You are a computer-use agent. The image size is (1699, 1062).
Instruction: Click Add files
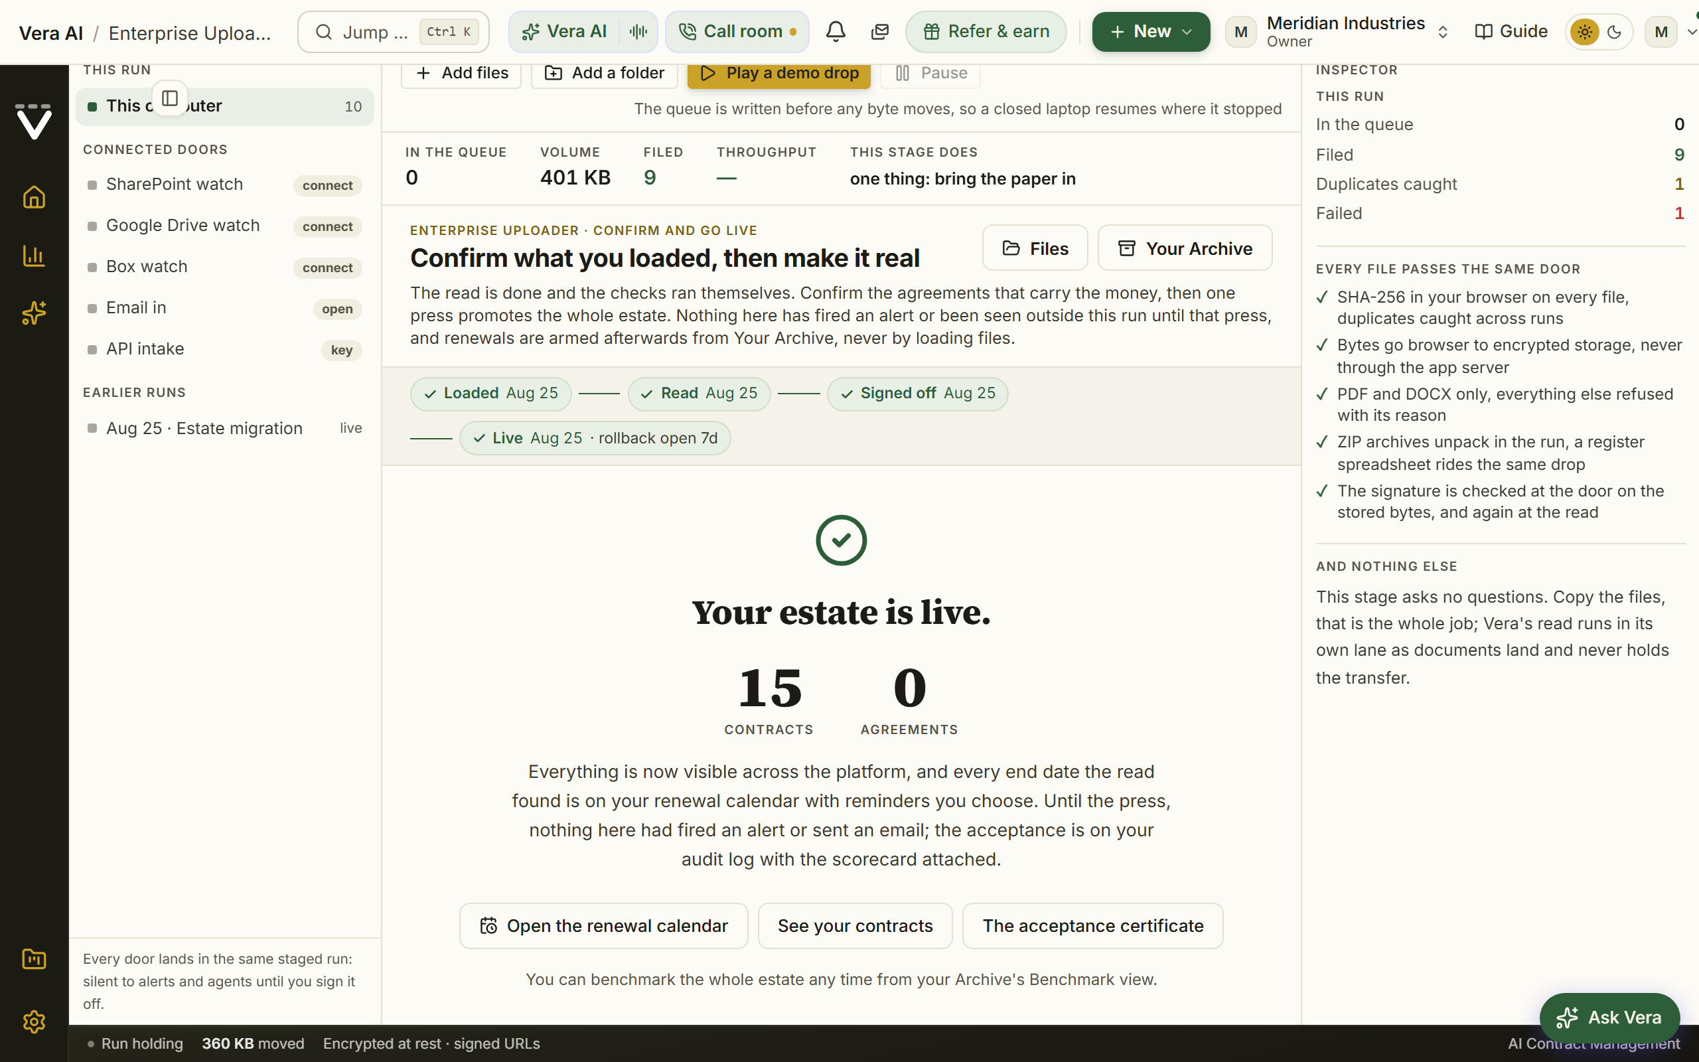pos(461,73)
